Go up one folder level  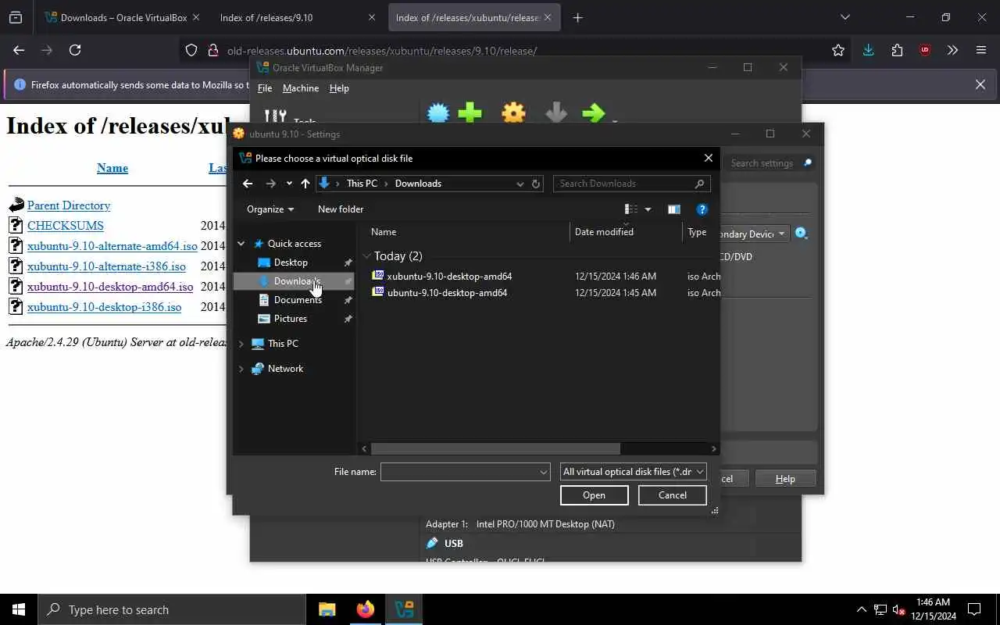click(x=305, y=184)
